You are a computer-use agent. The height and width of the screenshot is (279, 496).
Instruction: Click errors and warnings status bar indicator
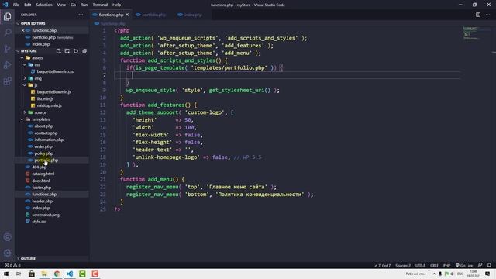pyautogui.click(x=12, y=265)
